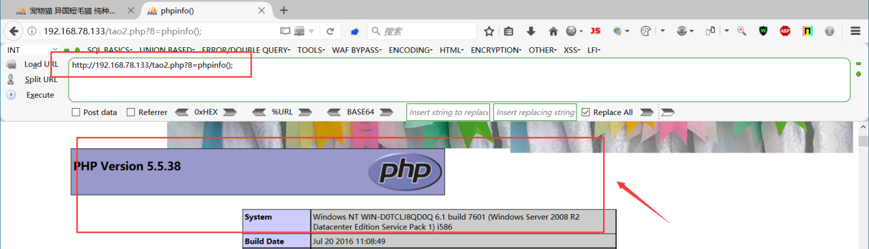
Task: Open the INT type dropdown
Action: [x=32, y=50]
